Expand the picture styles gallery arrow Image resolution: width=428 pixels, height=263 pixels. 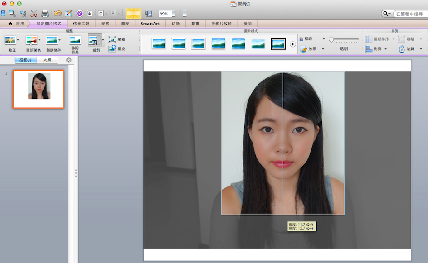click(293, 44)
